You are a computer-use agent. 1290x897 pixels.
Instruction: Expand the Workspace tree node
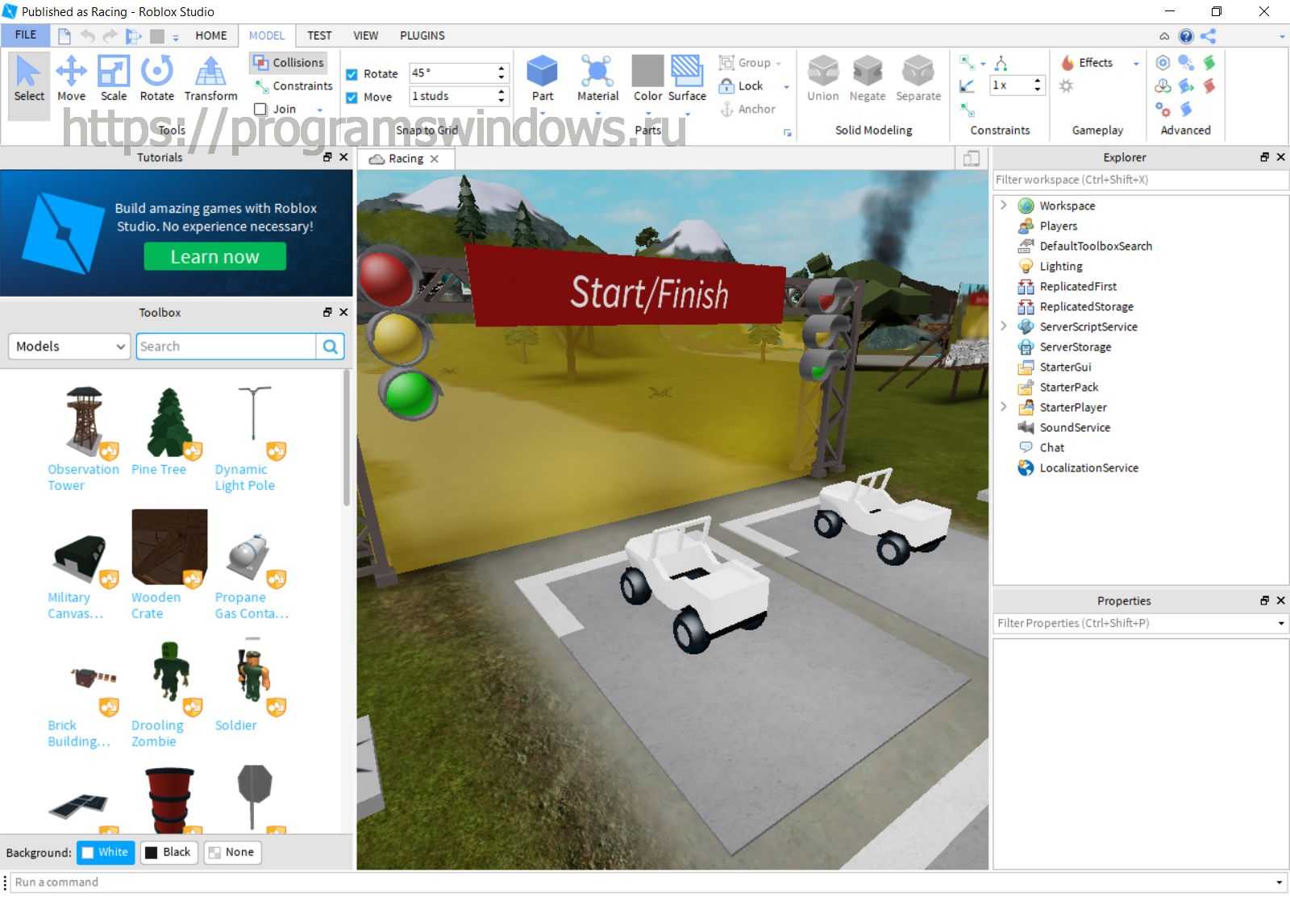(1004, 206)
